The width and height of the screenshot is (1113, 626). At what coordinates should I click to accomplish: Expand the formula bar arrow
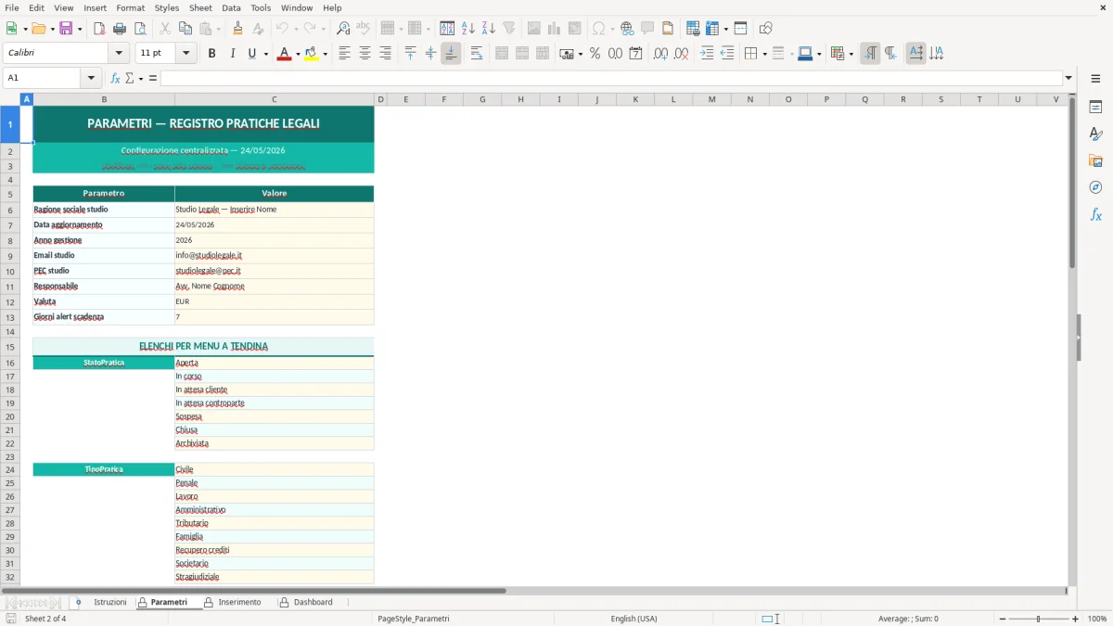coord(1068,78)
